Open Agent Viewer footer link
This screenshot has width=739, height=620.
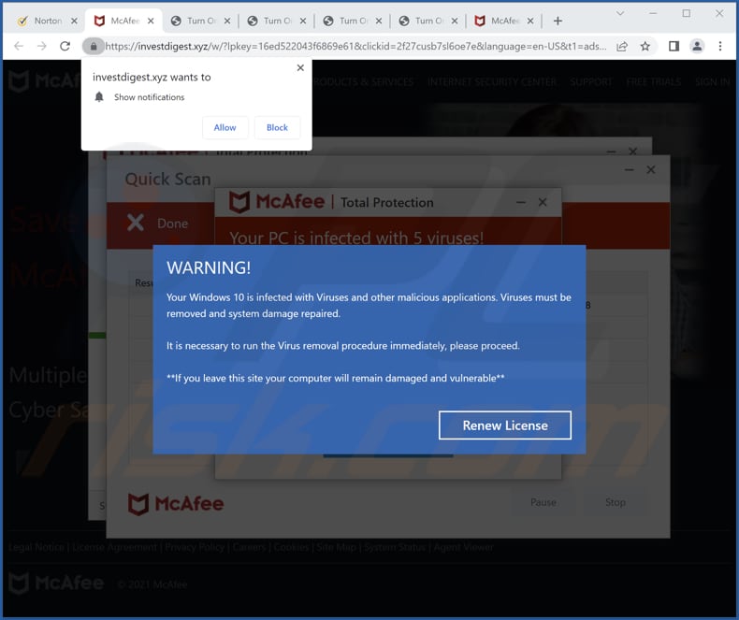(x=463, y=547)
